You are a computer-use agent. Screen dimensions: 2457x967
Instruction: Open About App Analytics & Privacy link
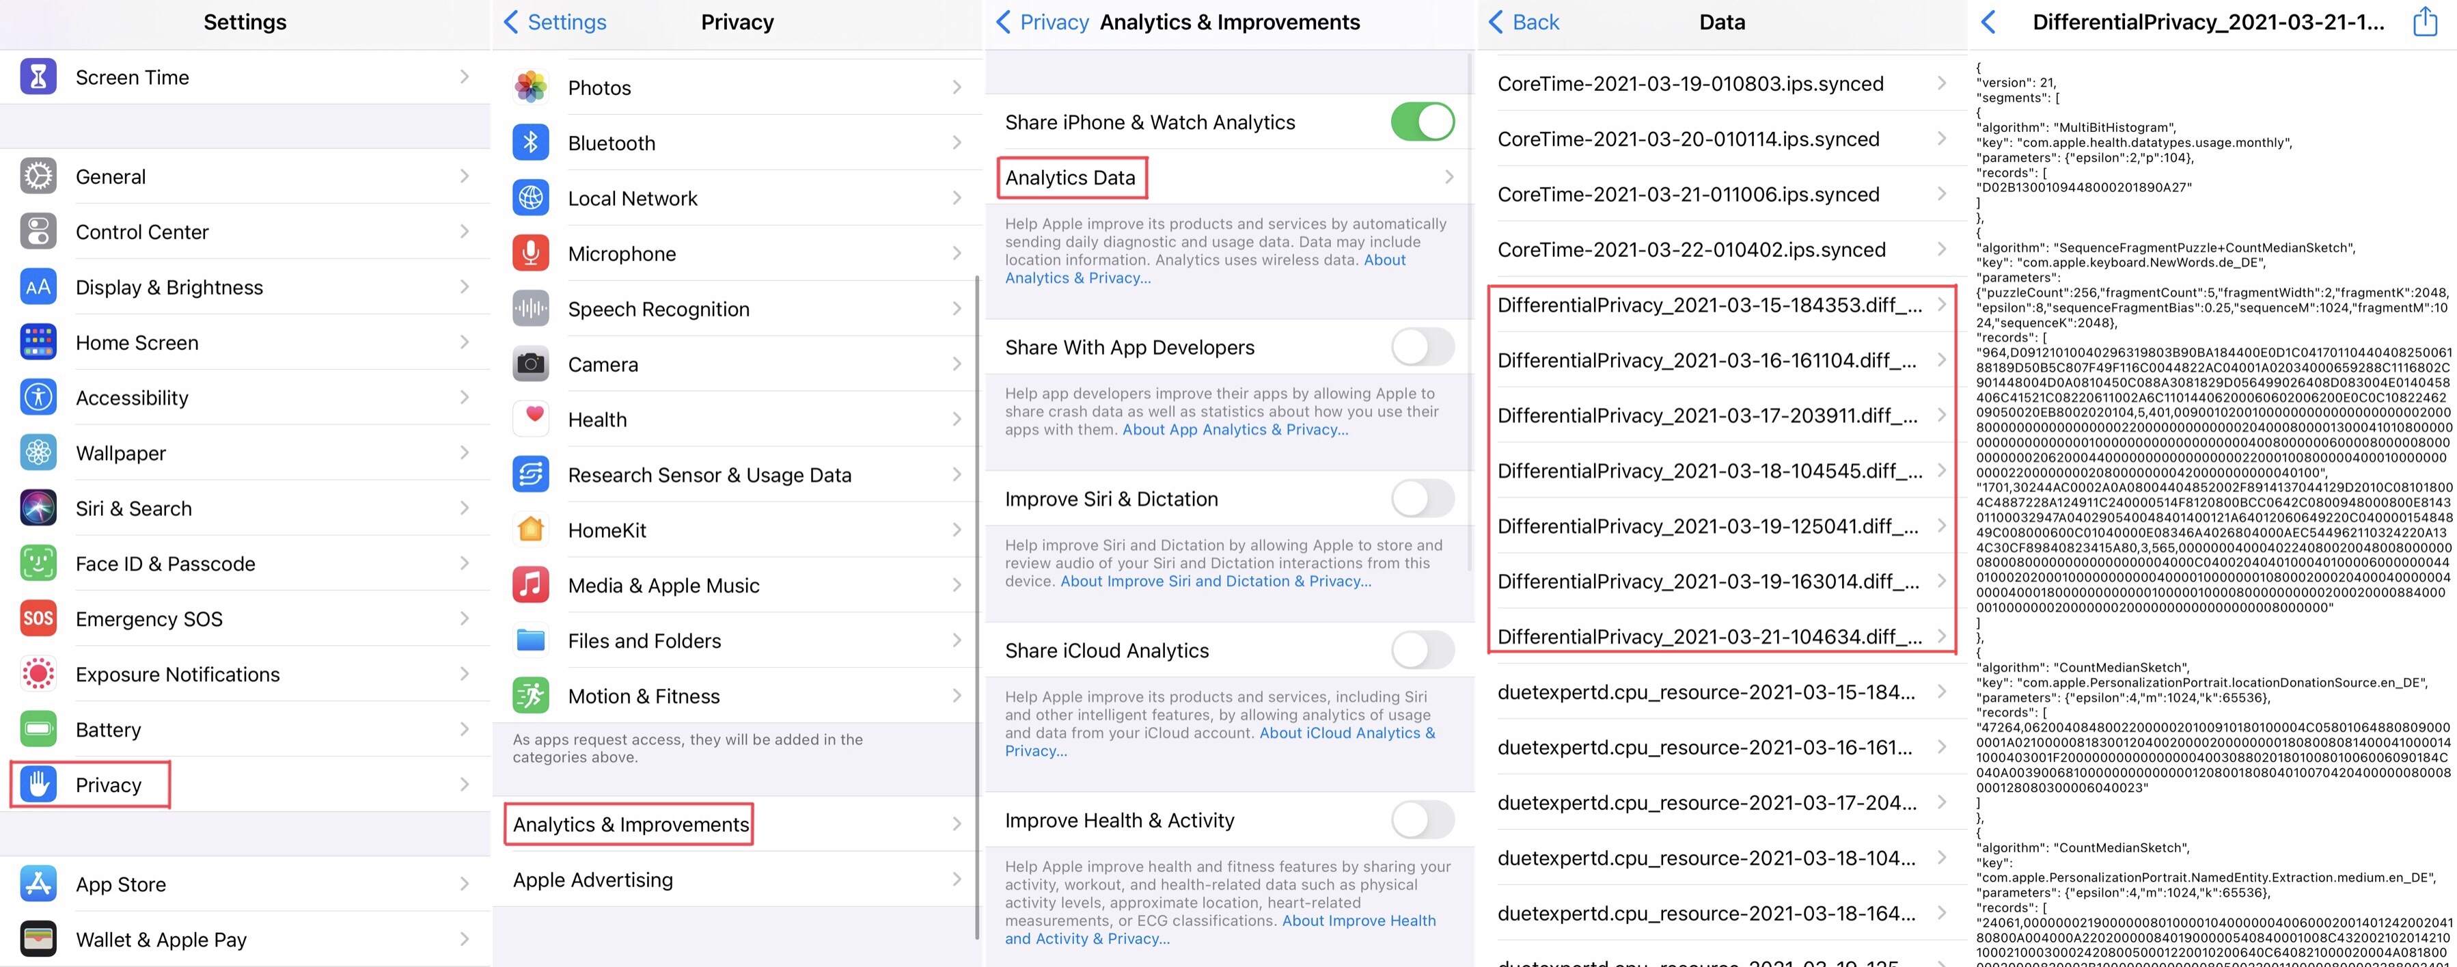pos(1235,430)
